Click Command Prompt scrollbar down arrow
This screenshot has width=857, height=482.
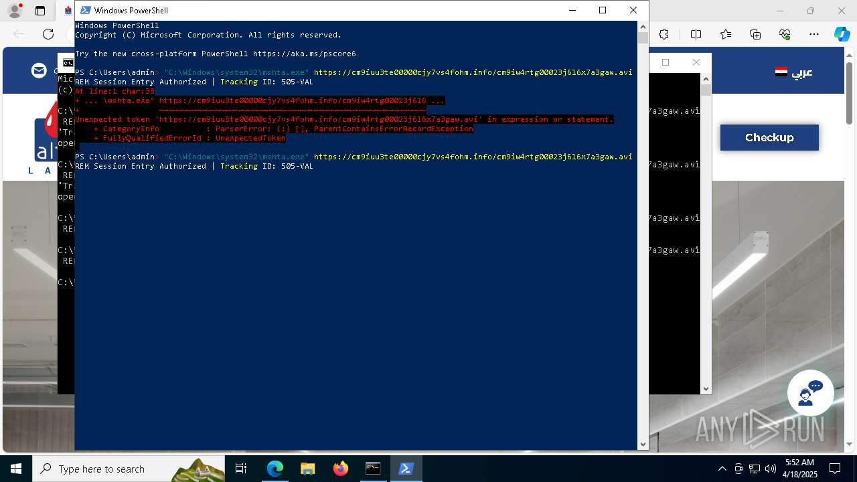tap(706, 389)
